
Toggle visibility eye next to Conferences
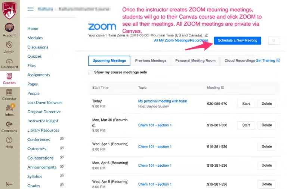[62, 139]
